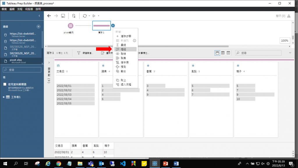This screenshot has height=168, width=298.
Task: Choose 彙總 aggregate option in menu
Action: tap(125, 45)
